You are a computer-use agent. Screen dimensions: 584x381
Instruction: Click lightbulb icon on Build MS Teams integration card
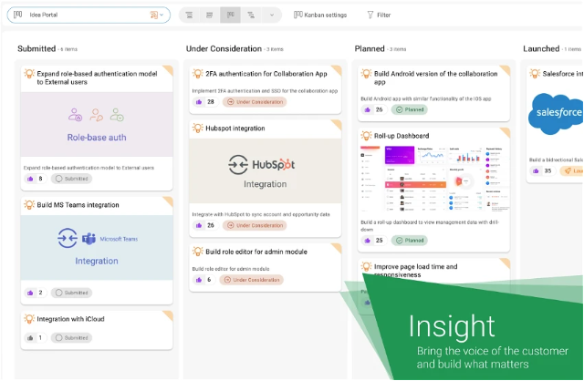click(x=29, y=205)
